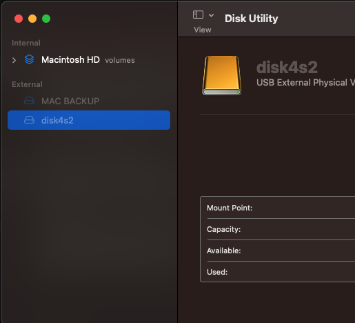Screen dimensions: 355x323
Task: Click the green full-screen window button
Action: (x=46, y=19)
